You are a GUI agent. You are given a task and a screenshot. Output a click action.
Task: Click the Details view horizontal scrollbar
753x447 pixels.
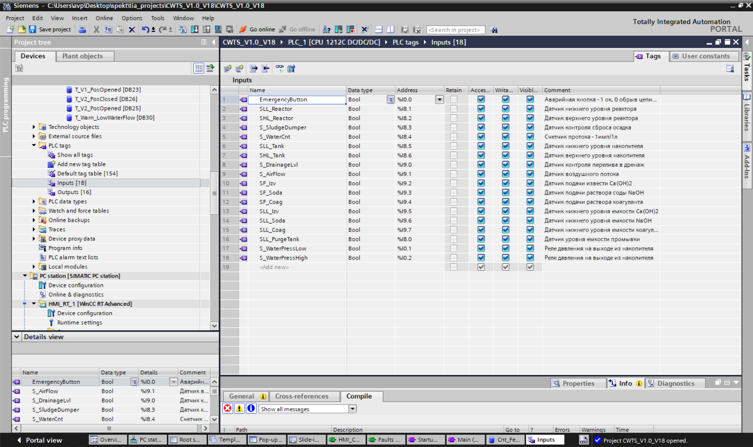[x=110, y=428]
